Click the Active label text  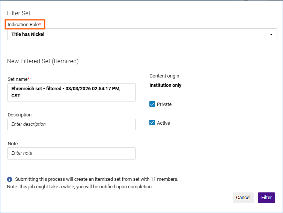(x=163, y=123)
